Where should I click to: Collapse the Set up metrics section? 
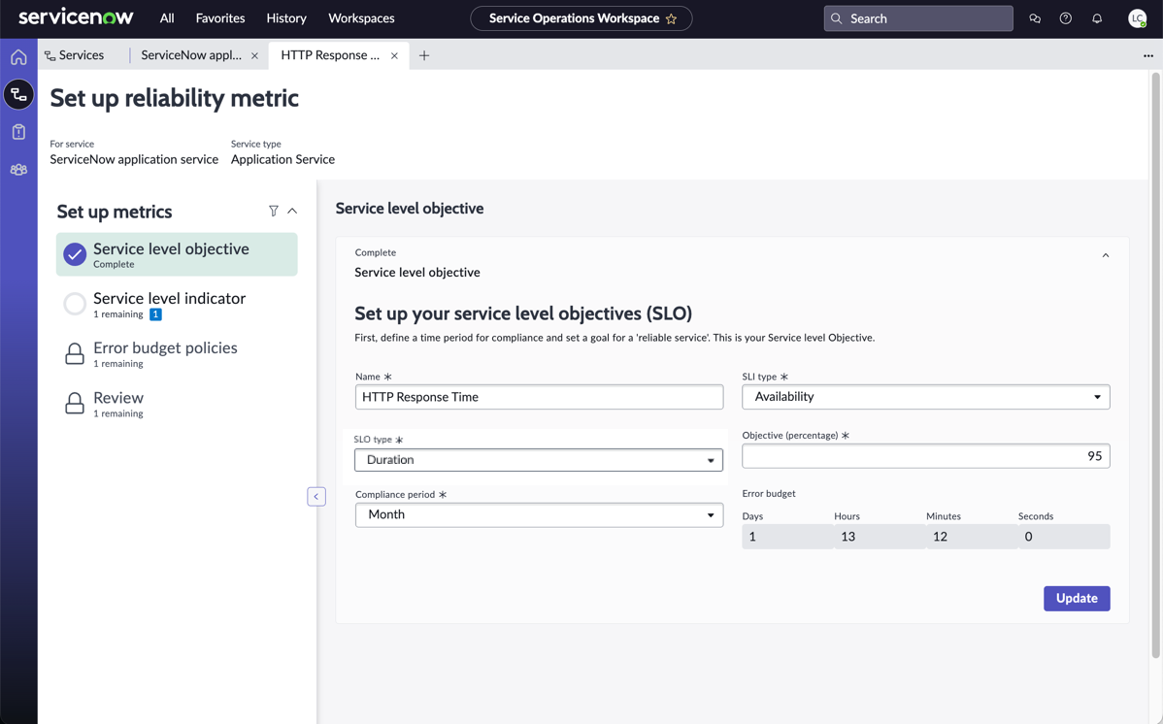(x=292, y=212)
